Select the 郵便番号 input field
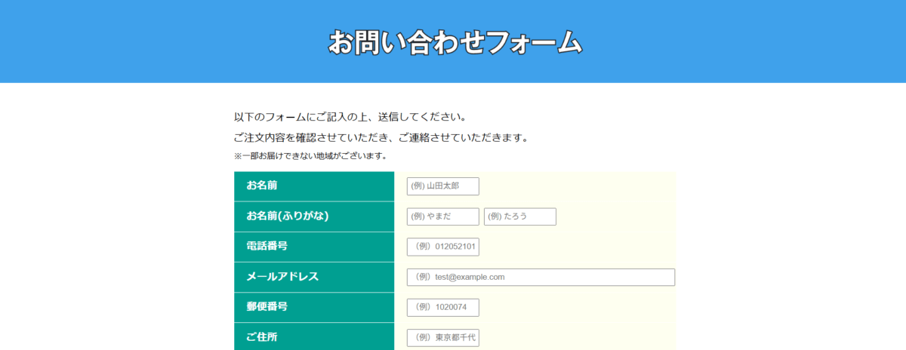906x350 pixels. [x=442, y=307]
